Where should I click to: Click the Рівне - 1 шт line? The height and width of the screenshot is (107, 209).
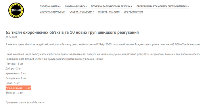[13, 83]
